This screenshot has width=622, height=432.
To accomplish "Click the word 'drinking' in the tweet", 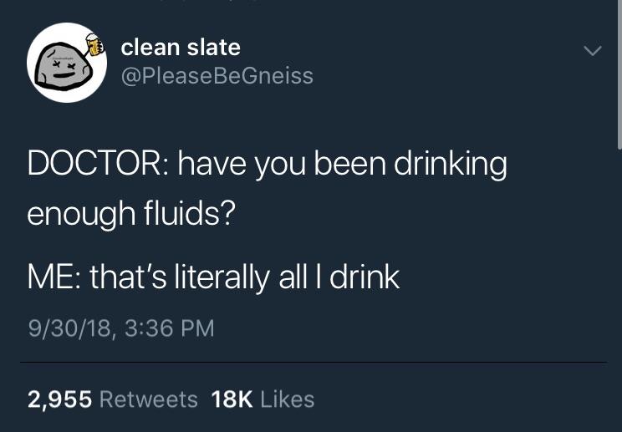I will (451, 165).
